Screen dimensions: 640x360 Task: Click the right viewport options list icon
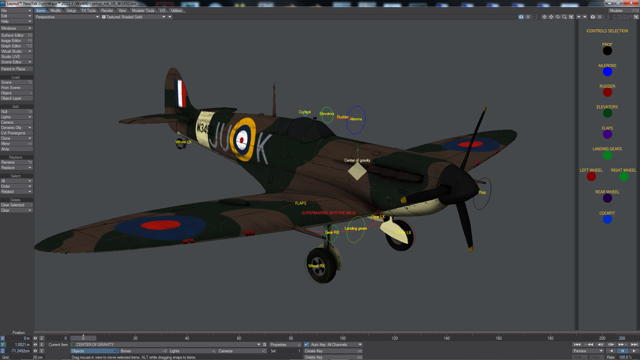click(599, 17)
